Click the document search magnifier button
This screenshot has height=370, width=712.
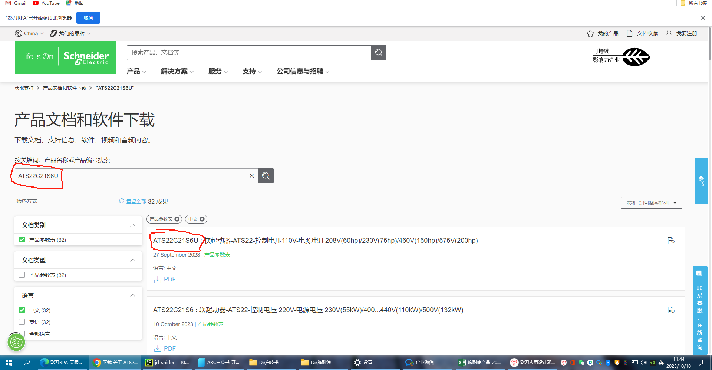coord(266,176)
